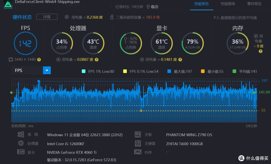Click the RAM icon beside 内存 row

[138, 152]
